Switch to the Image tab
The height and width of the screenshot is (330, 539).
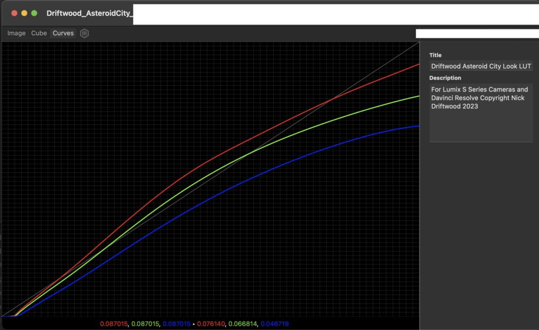click(16, 33)
